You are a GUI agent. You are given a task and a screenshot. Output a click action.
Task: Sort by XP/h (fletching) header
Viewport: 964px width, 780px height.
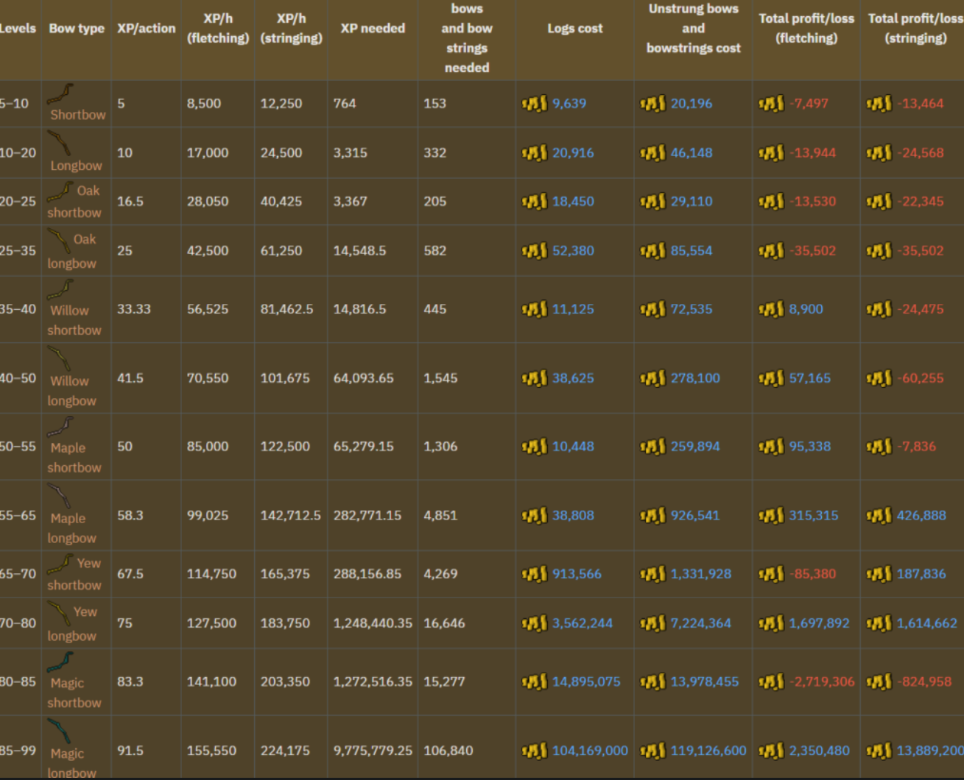[x=218, y=29]
